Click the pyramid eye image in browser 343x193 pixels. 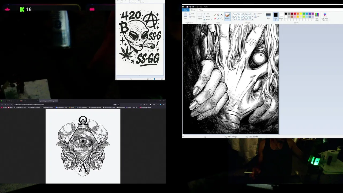pyautogui.click(x=83, y=146)
